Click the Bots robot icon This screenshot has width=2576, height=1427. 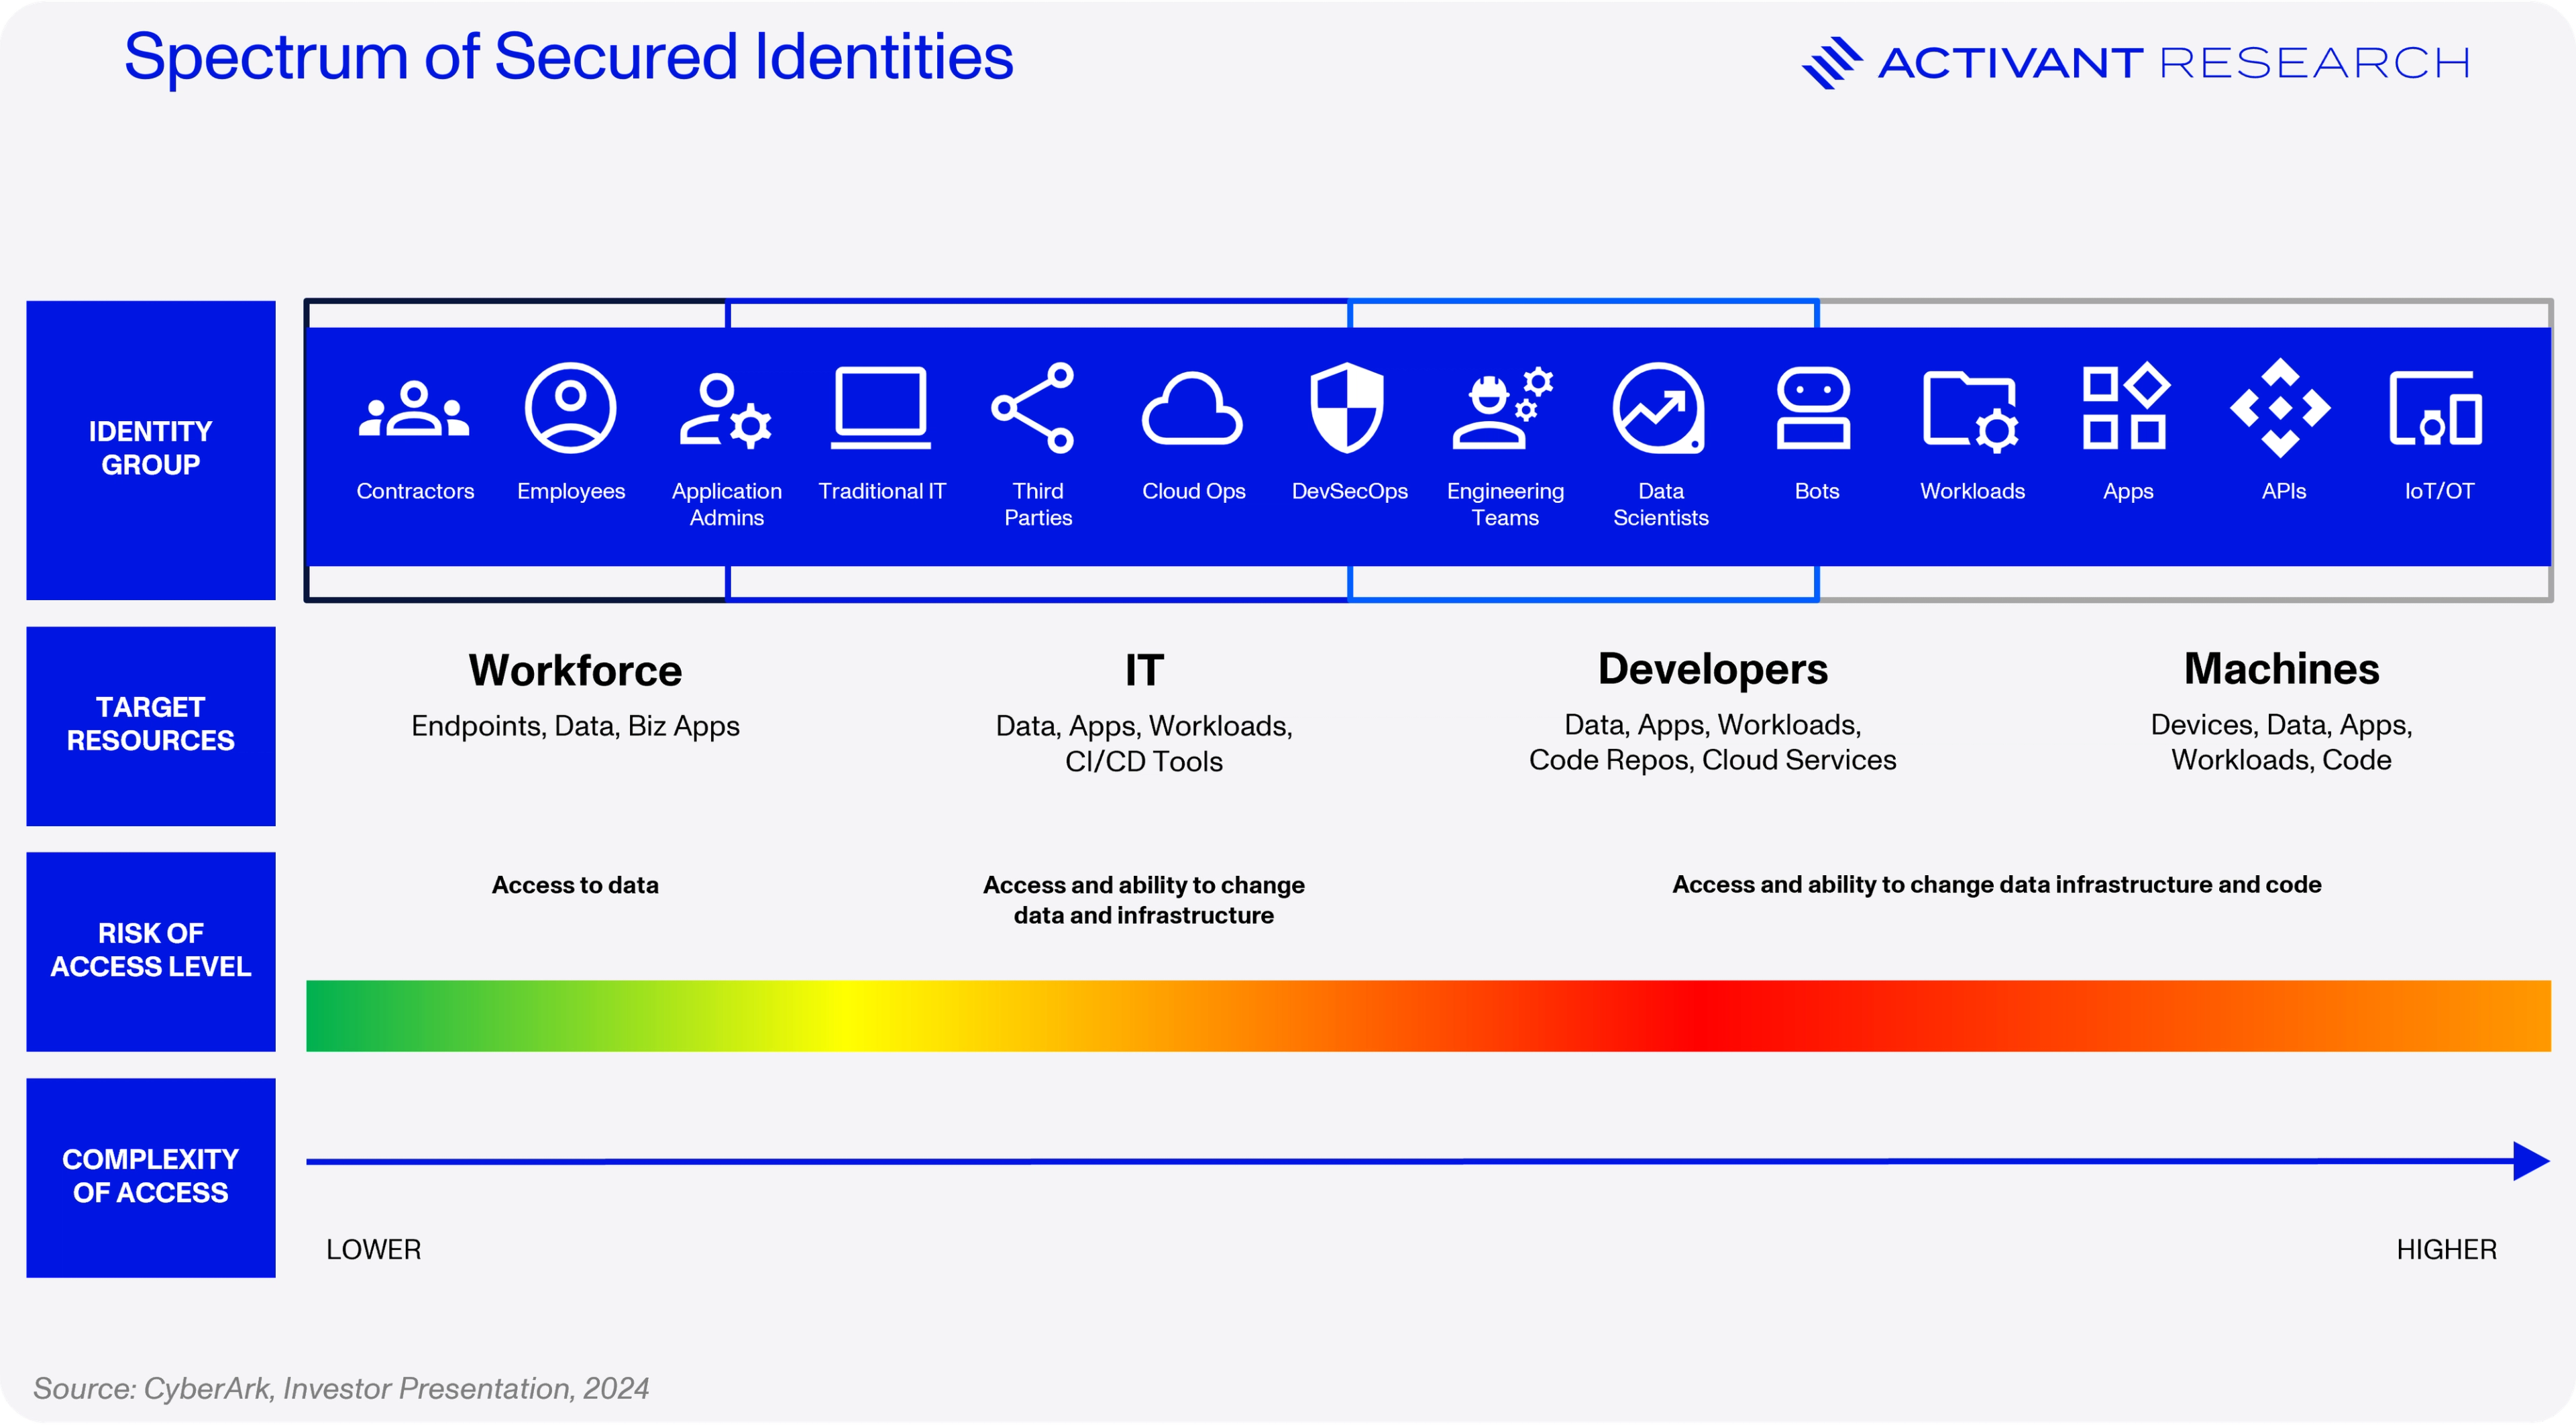pyautogui.click(x=1813, y=408)
